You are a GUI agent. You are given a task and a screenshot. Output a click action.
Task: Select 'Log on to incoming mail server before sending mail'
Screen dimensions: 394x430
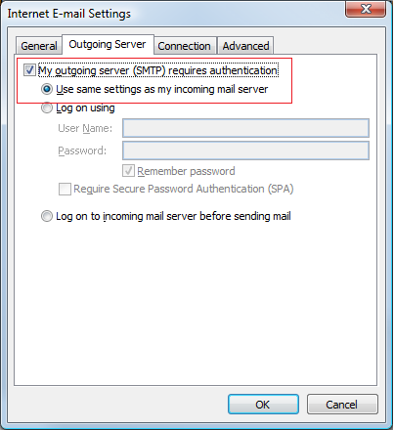click(47, 216)
